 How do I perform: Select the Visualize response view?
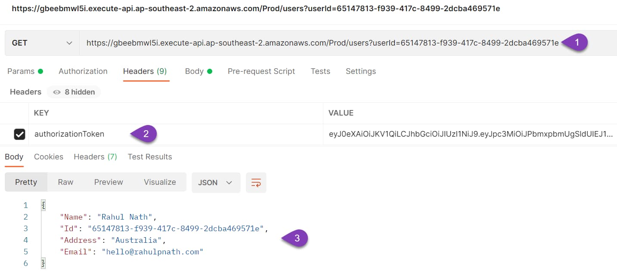click(x=160, y=182)
